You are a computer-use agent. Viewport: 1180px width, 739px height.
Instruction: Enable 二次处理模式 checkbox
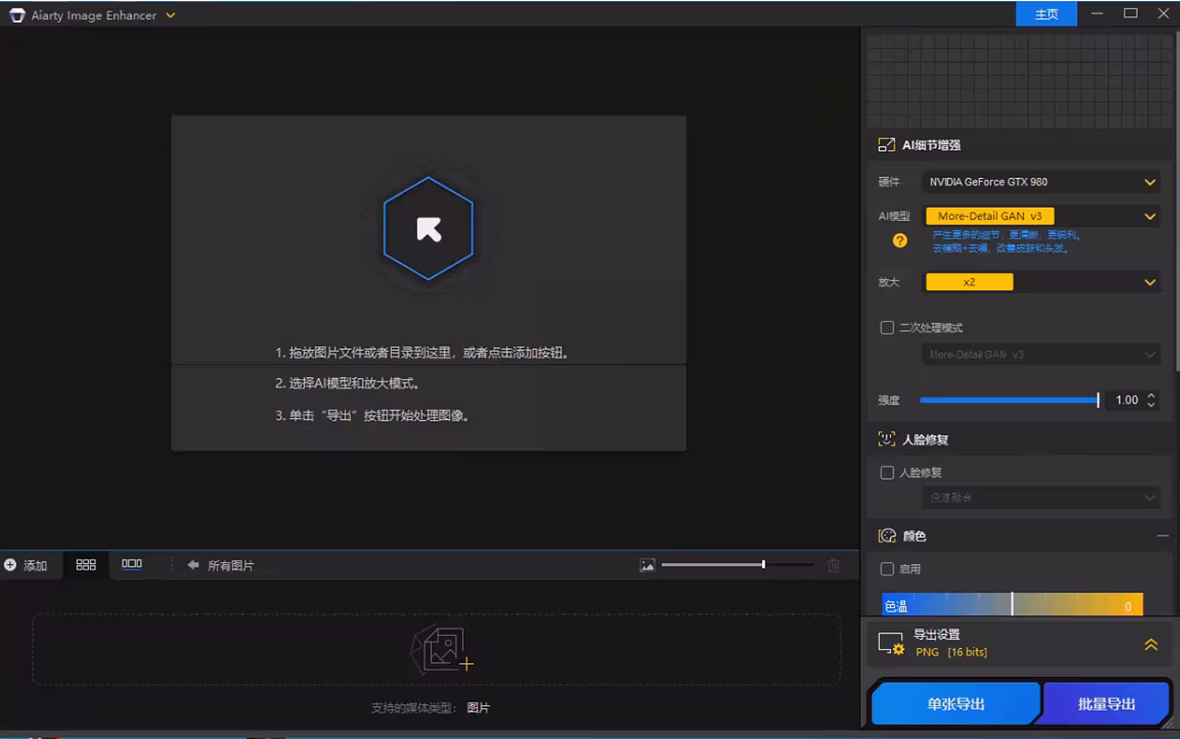coord(887,328)
